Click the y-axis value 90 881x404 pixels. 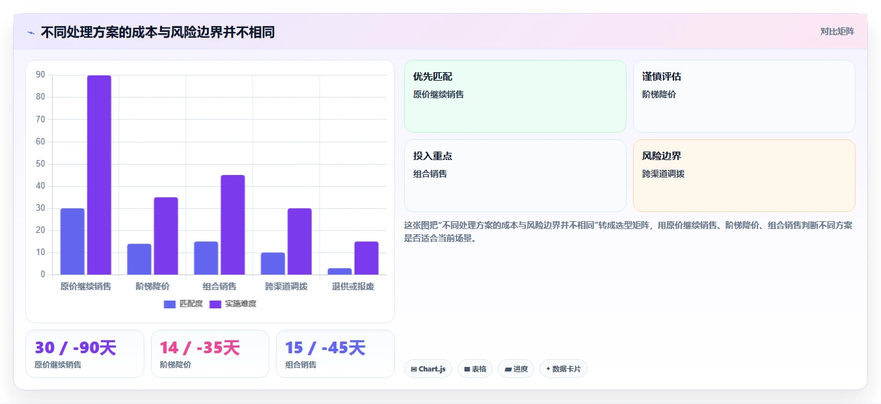click(41, 75)
